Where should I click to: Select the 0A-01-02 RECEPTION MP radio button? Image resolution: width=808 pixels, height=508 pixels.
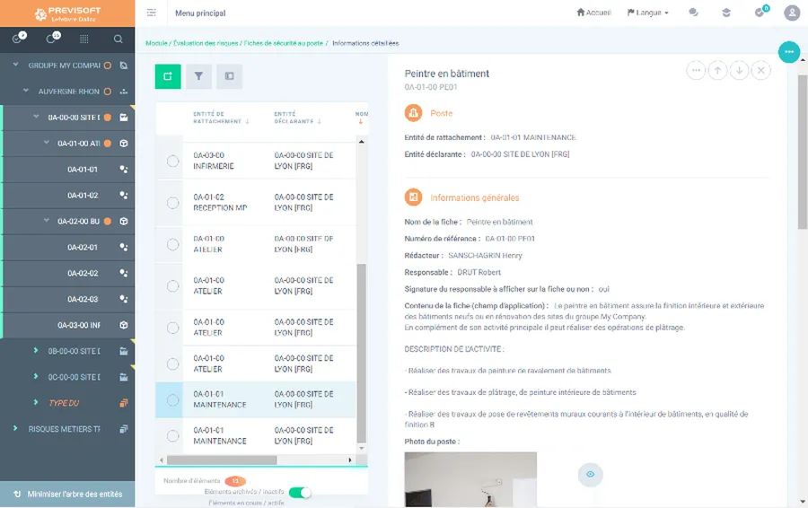(x=172, y=203)
